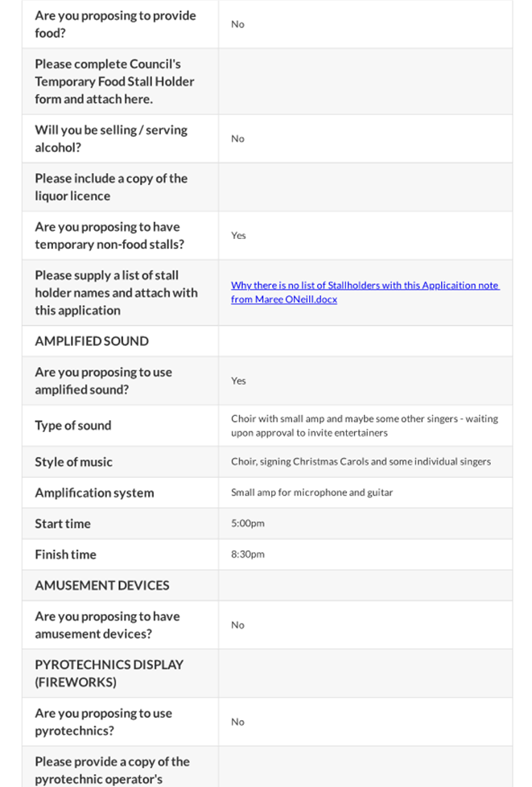This screenshot has width=532, height=787.
Task: Click the AMUSEMENT DEVICES section heading
Action: point(102,585)
